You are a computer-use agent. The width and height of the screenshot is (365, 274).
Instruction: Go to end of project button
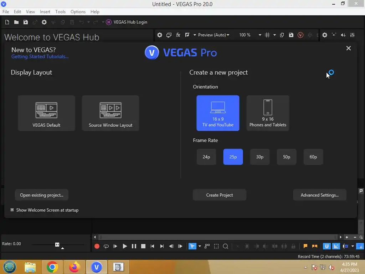coord(162,246)
